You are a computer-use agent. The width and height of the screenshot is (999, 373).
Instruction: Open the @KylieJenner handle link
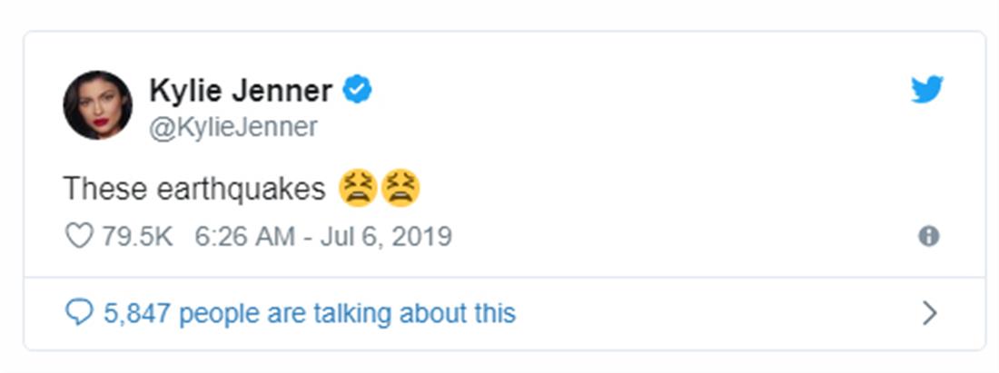point(233,128)
